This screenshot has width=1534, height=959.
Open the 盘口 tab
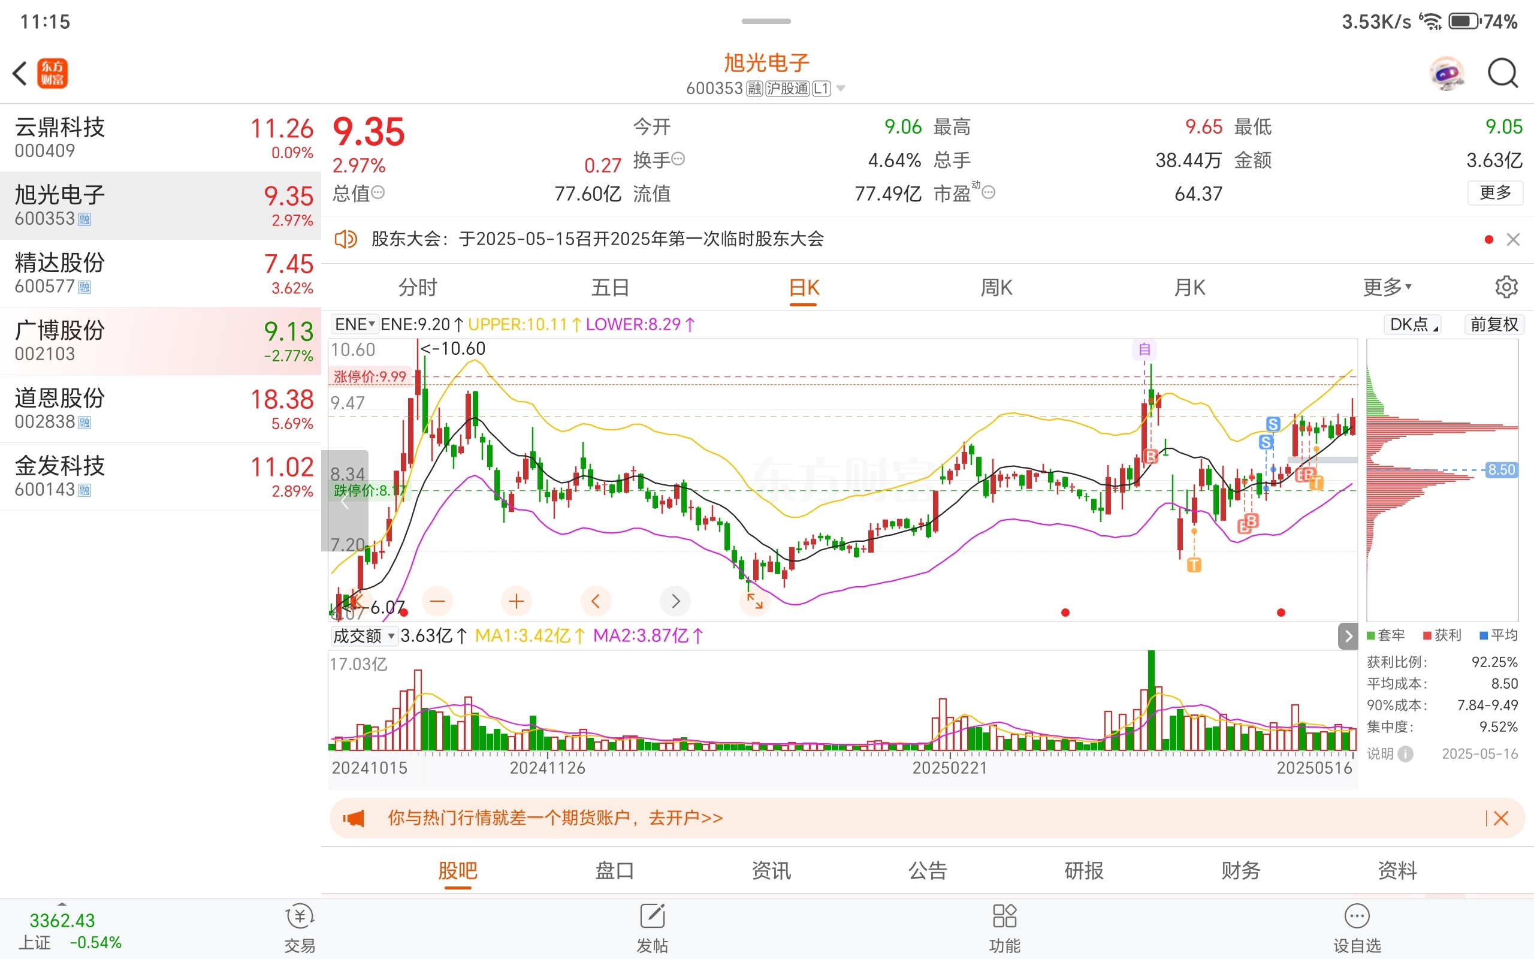tap(614, 870)
